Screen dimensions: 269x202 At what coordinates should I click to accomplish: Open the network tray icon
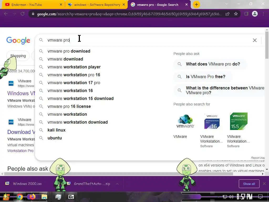(225, 197)
